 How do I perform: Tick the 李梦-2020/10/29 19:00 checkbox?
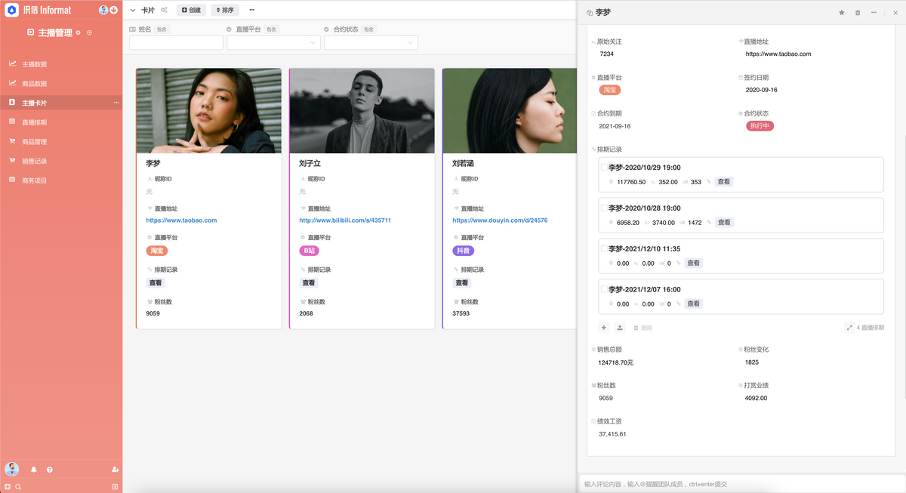(604, 168)
